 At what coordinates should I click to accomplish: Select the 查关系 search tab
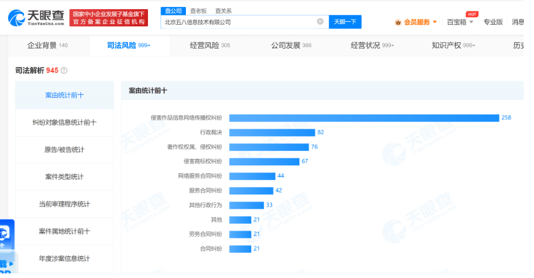(x=224, y=11)
